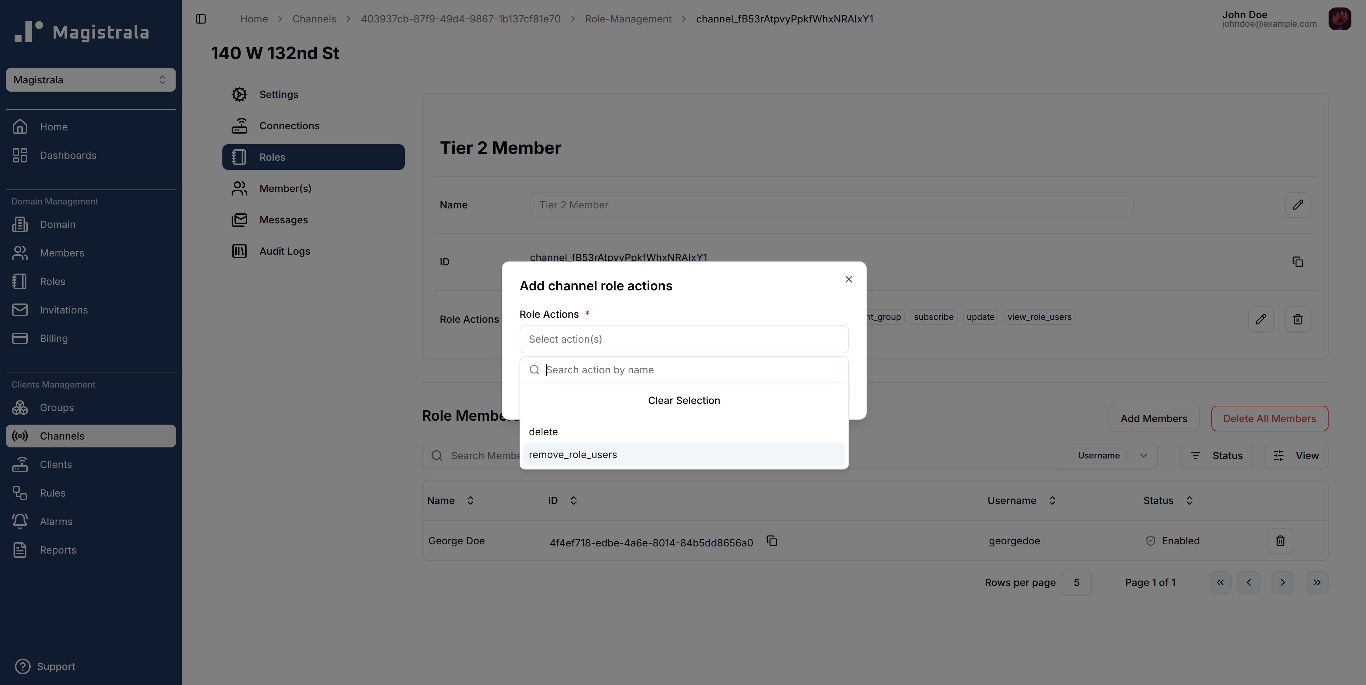Remove George Doe with trash icon

(1279, 541)
